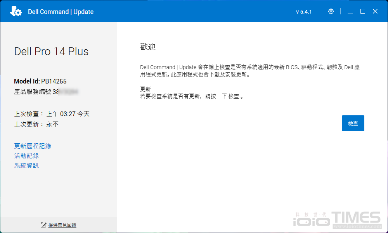Viewport: 388px width, 233px height.
Task: Click the 檢查 button to check for updates
Action: tap(353, 123)
